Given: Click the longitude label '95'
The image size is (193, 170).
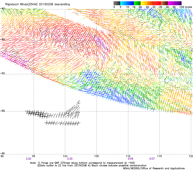Looking at the screenshot, I should pos(34,156).
